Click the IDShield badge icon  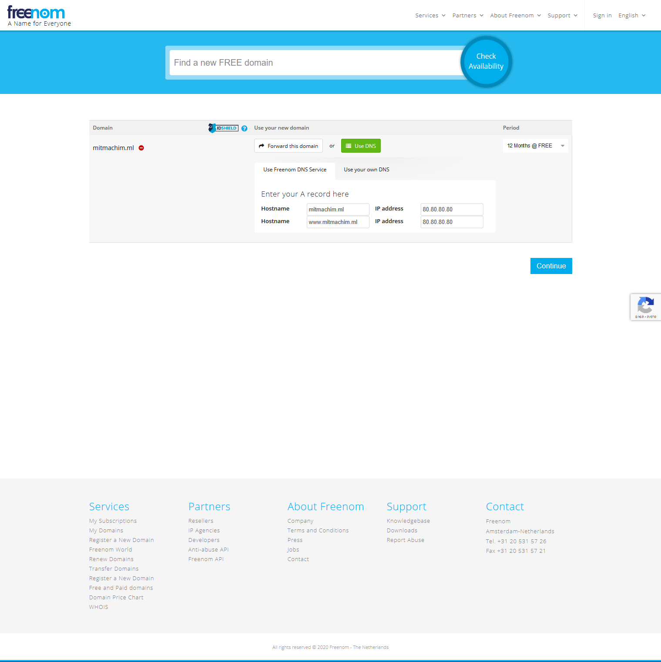click(223, 128)
